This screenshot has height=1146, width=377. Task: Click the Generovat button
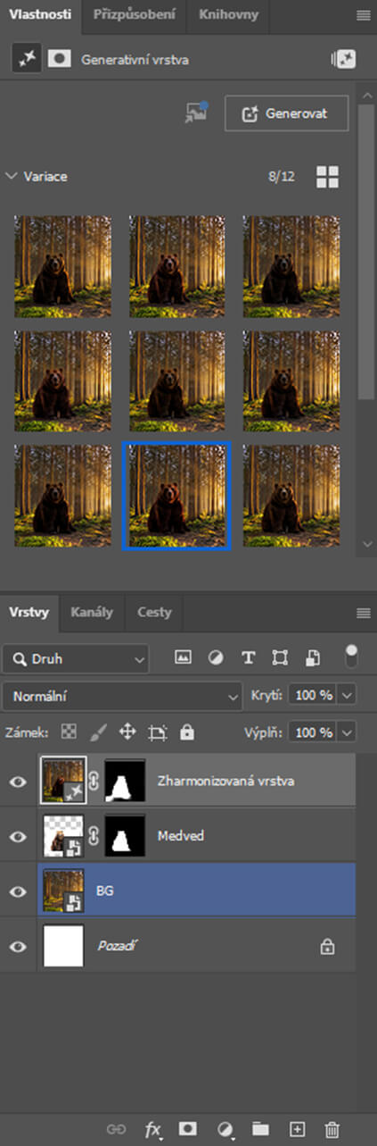point(287,113)
